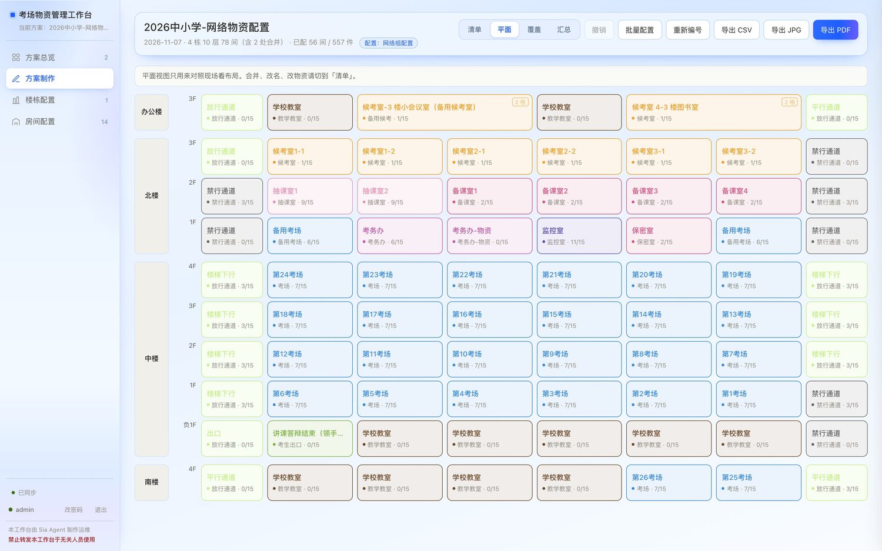Click the 备课室4 room card
This screenshot has width=882, height=551.
pyautogui.click(x=759, y=196)
